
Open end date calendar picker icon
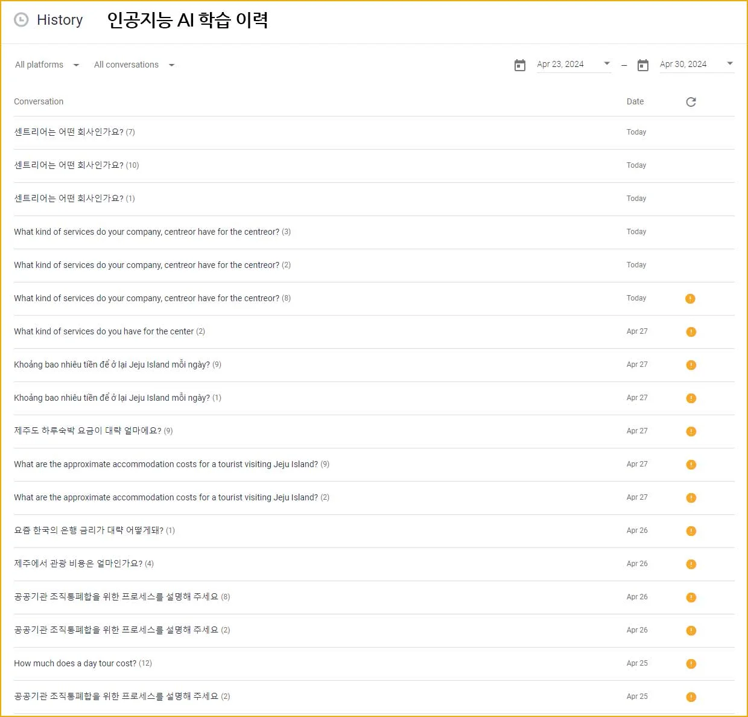[643, 65]
